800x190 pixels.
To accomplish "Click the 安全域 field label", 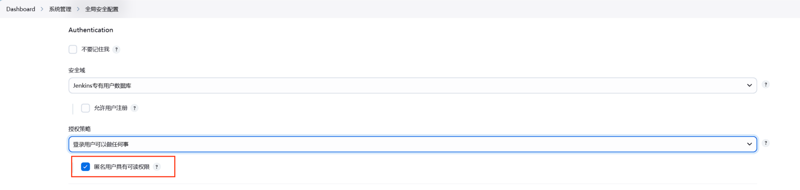I will point(77,70).
